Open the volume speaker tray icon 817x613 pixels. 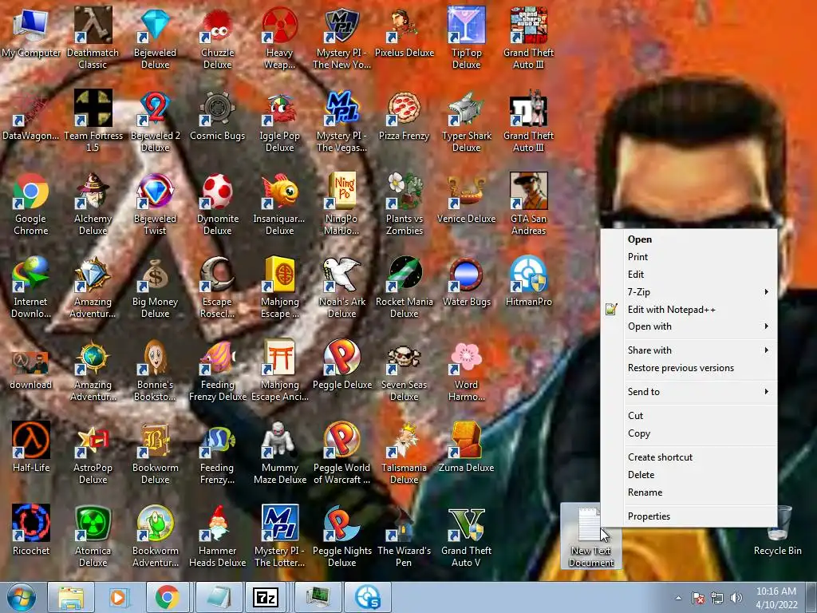pyautogui.click(x=736, y=598)
